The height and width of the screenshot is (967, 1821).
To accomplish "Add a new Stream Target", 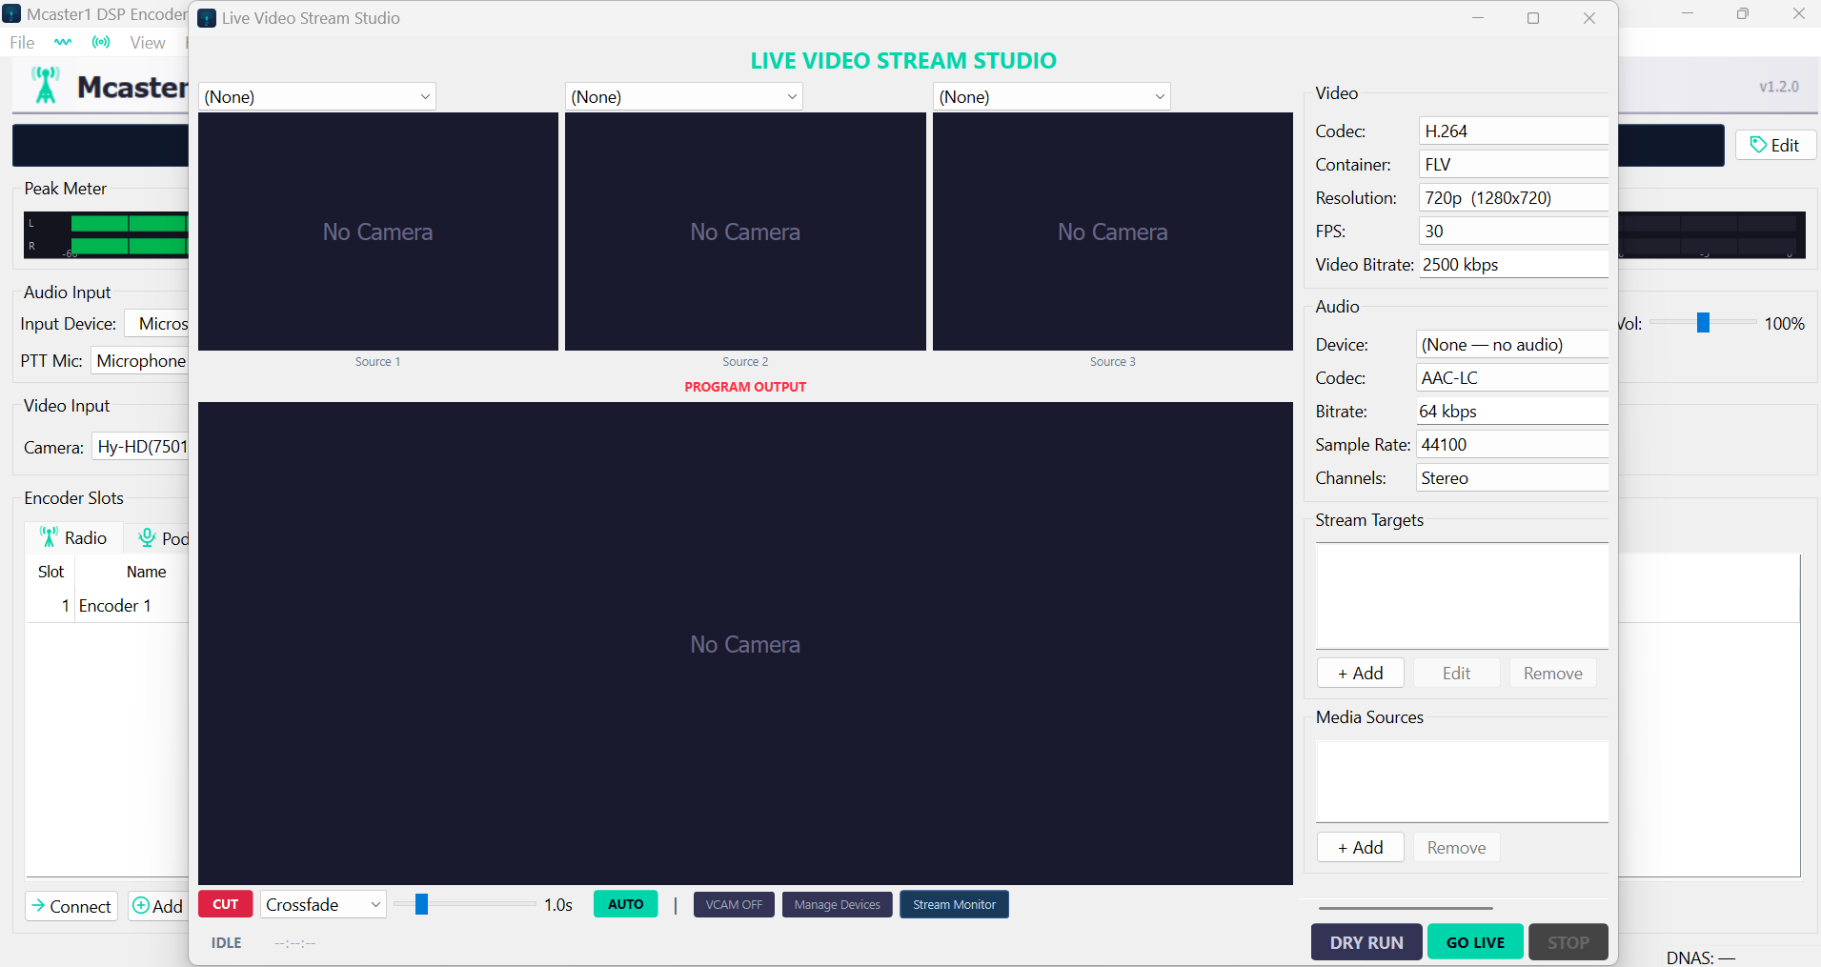I will pos(1359,673).
